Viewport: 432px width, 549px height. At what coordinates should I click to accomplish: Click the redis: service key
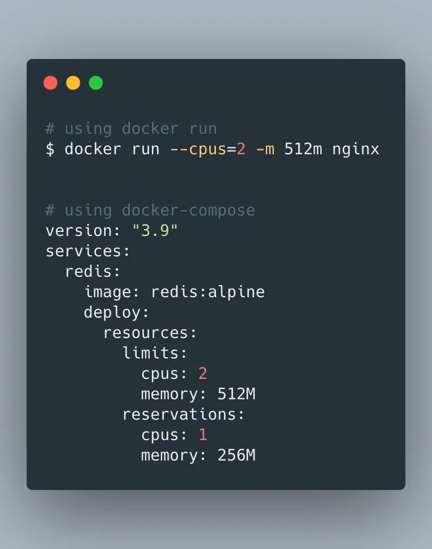coord(93,271)
